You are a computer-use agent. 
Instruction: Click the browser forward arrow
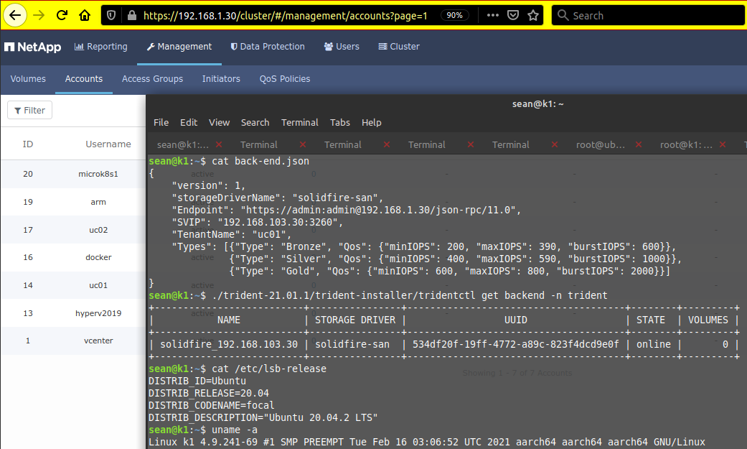point(39,15)
